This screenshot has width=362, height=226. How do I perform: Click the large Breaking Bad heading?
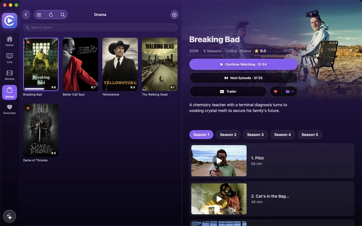coord(215,40)
